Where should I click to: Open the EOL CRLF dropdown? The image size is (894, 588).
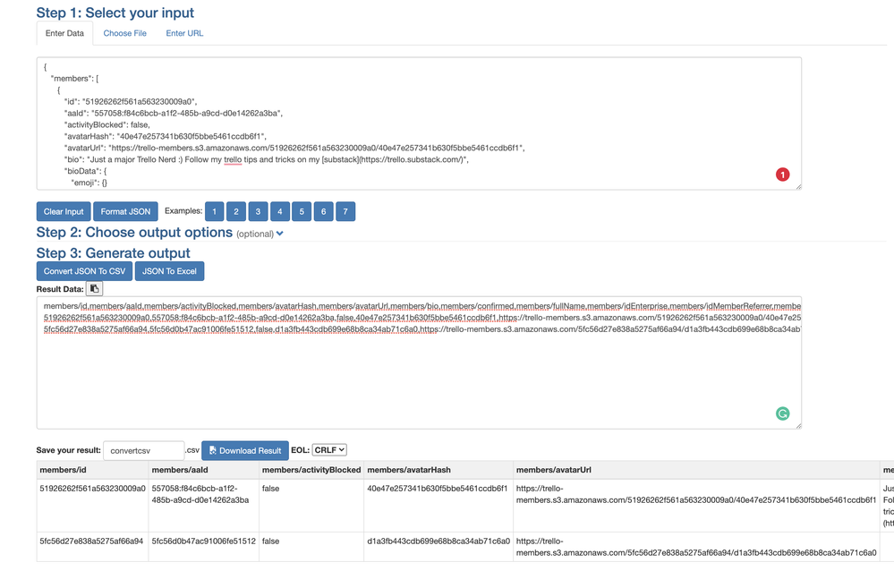(329, 450)
